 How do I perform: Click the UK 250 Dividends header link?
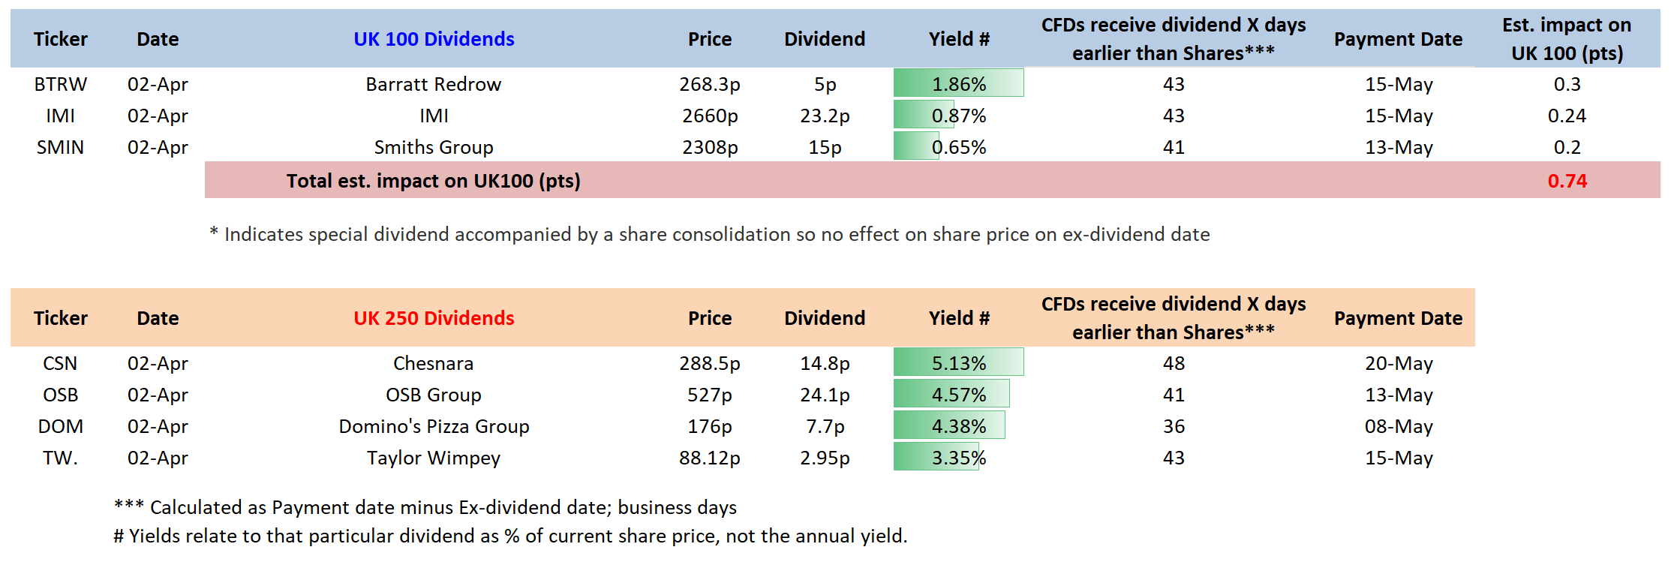[434, 318]
